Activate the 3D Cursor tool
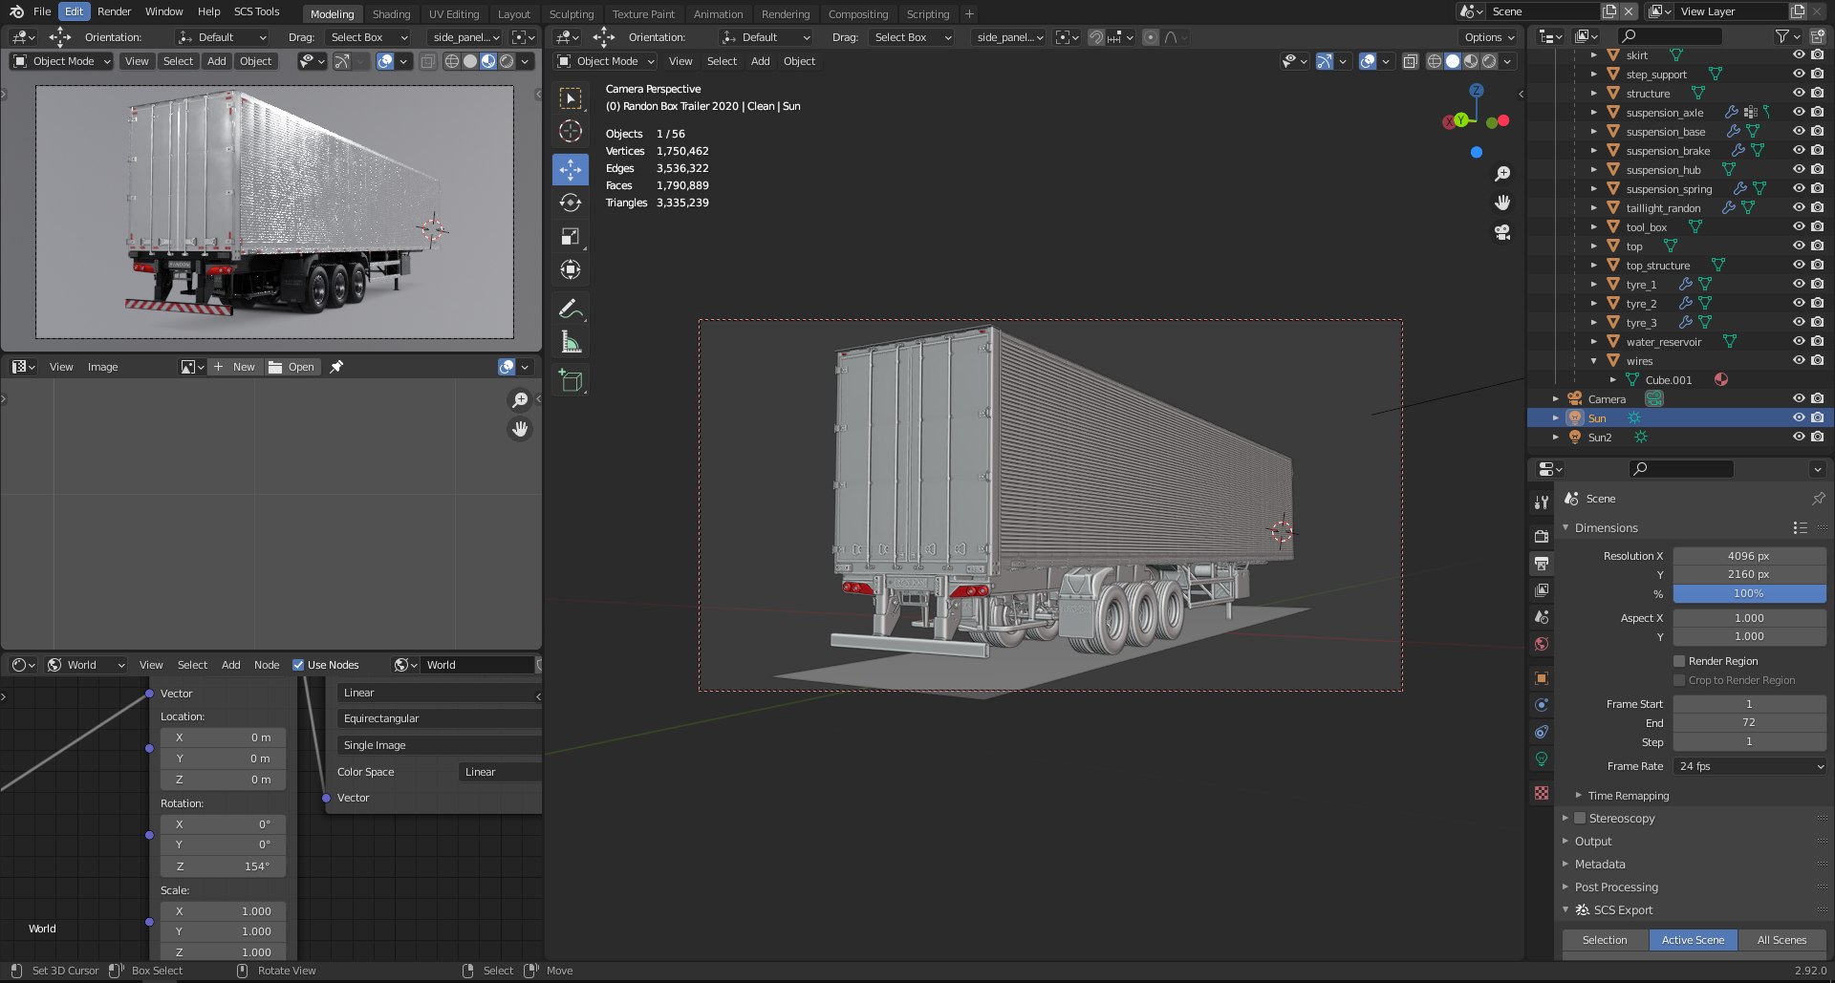Image resolution: width=1835 pixels, height=983 pixels. point(571,132)
